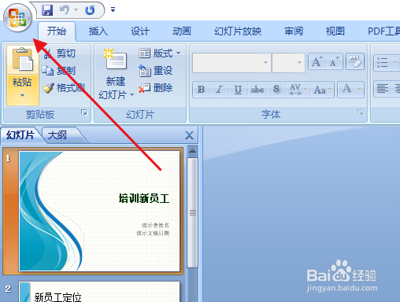Expand the font name dropdown arrow

(x=266, y=62)
